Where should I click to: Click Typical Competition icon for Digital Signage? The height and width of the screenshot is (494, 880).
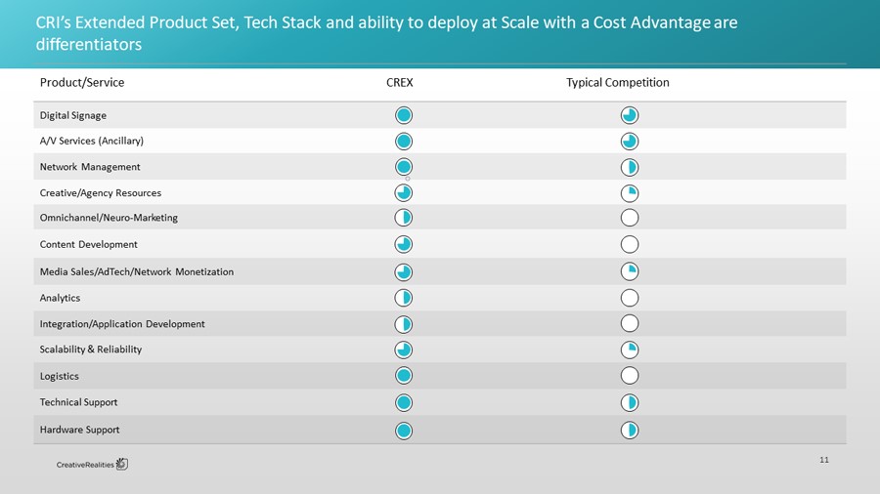(x=630, y=115)
